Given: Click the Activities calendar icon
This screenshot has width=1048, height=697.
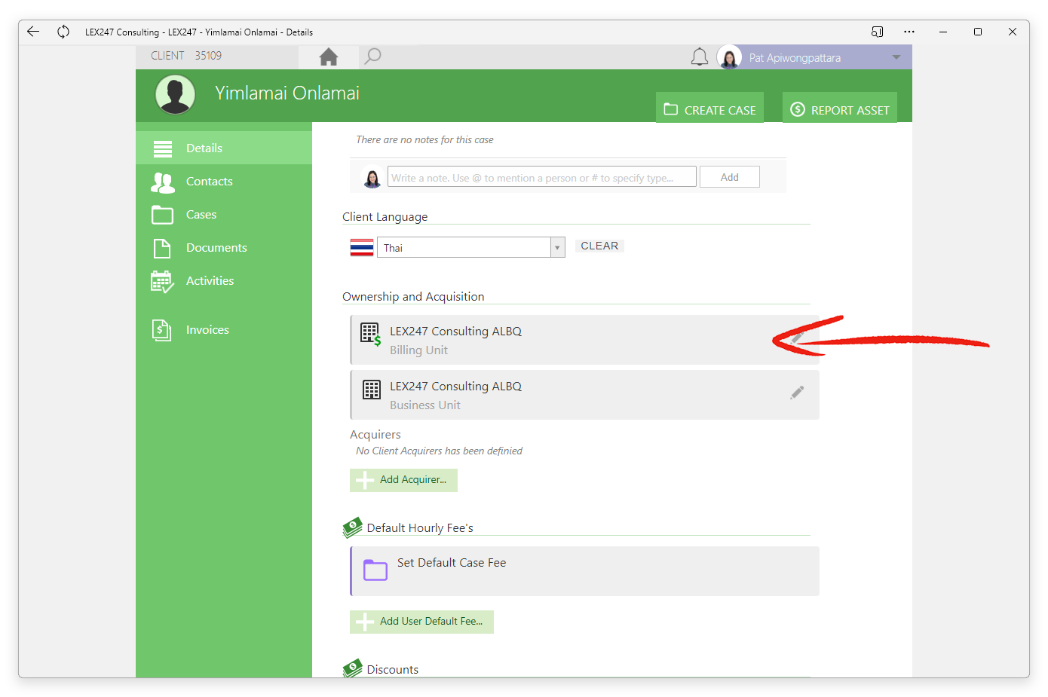Looking at the screenshot, I should [x=162, y=282].
